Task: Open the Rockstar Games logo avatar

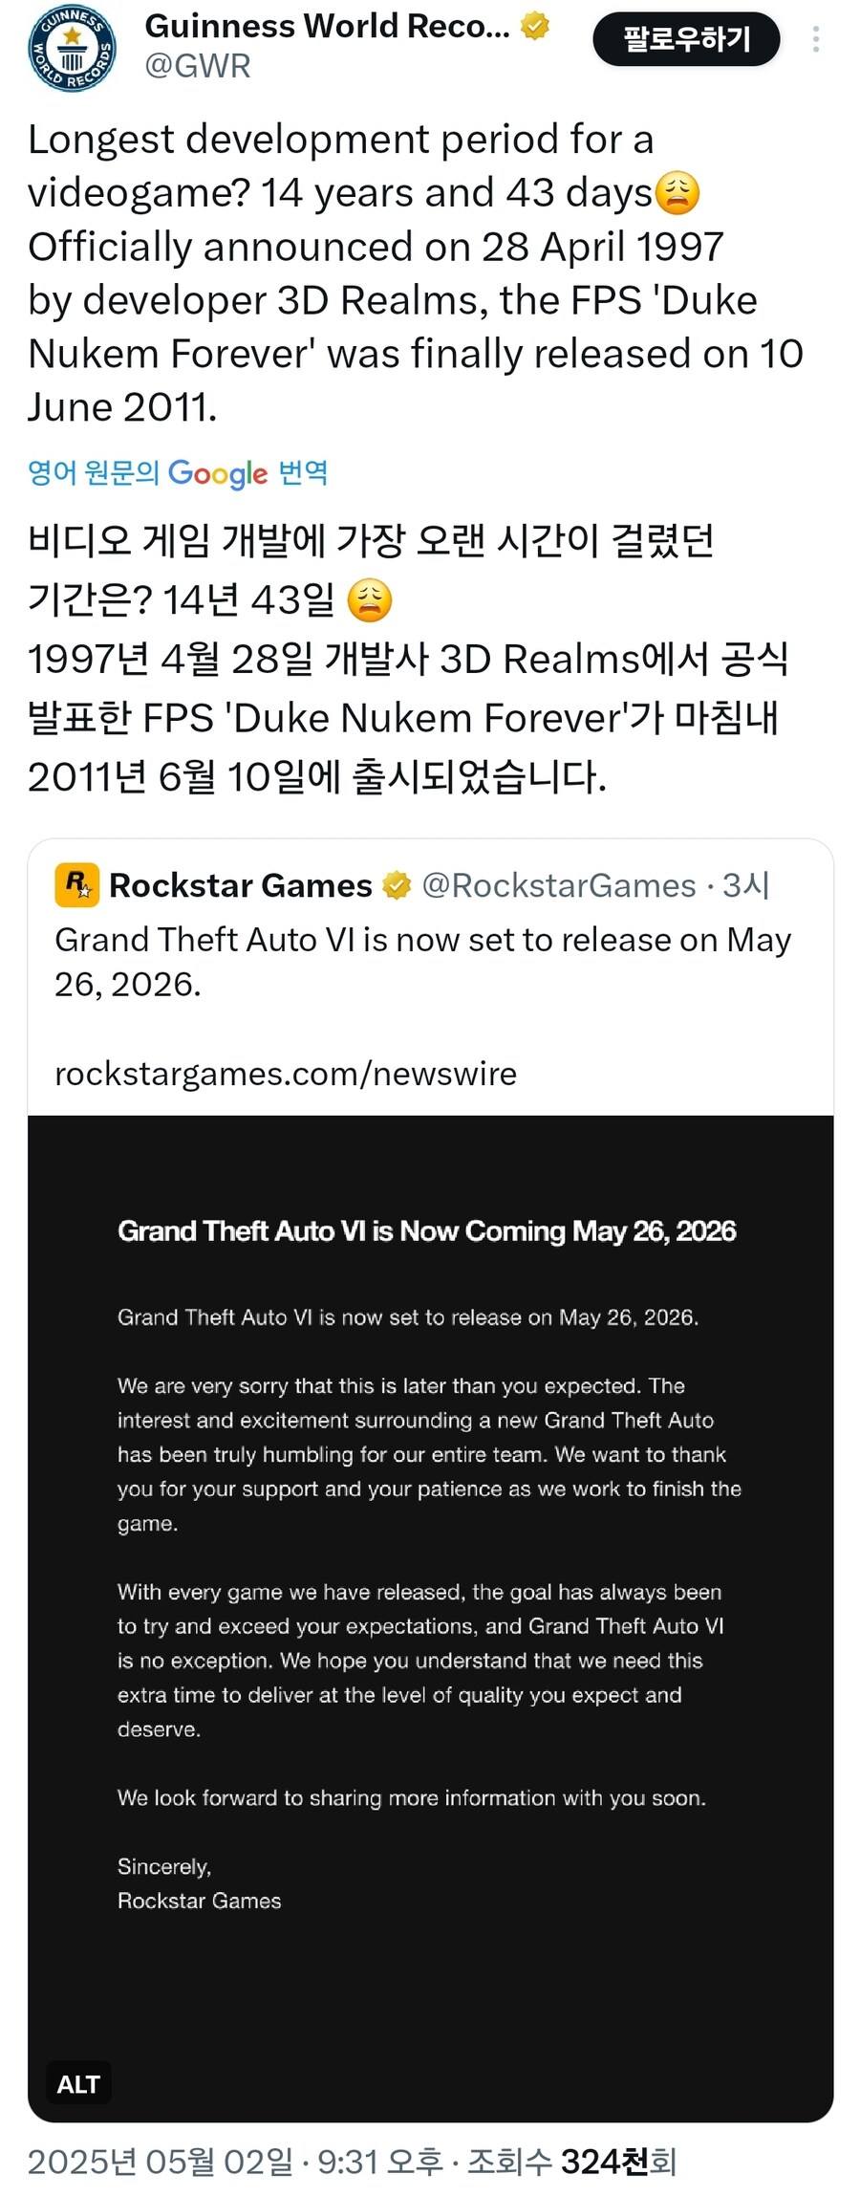Action: pos(77,884)
